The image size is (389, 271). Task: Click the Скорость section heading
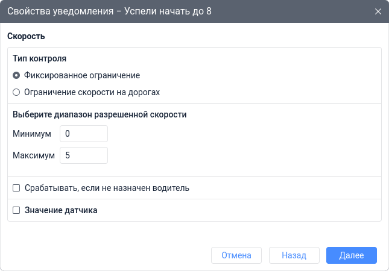27,36
